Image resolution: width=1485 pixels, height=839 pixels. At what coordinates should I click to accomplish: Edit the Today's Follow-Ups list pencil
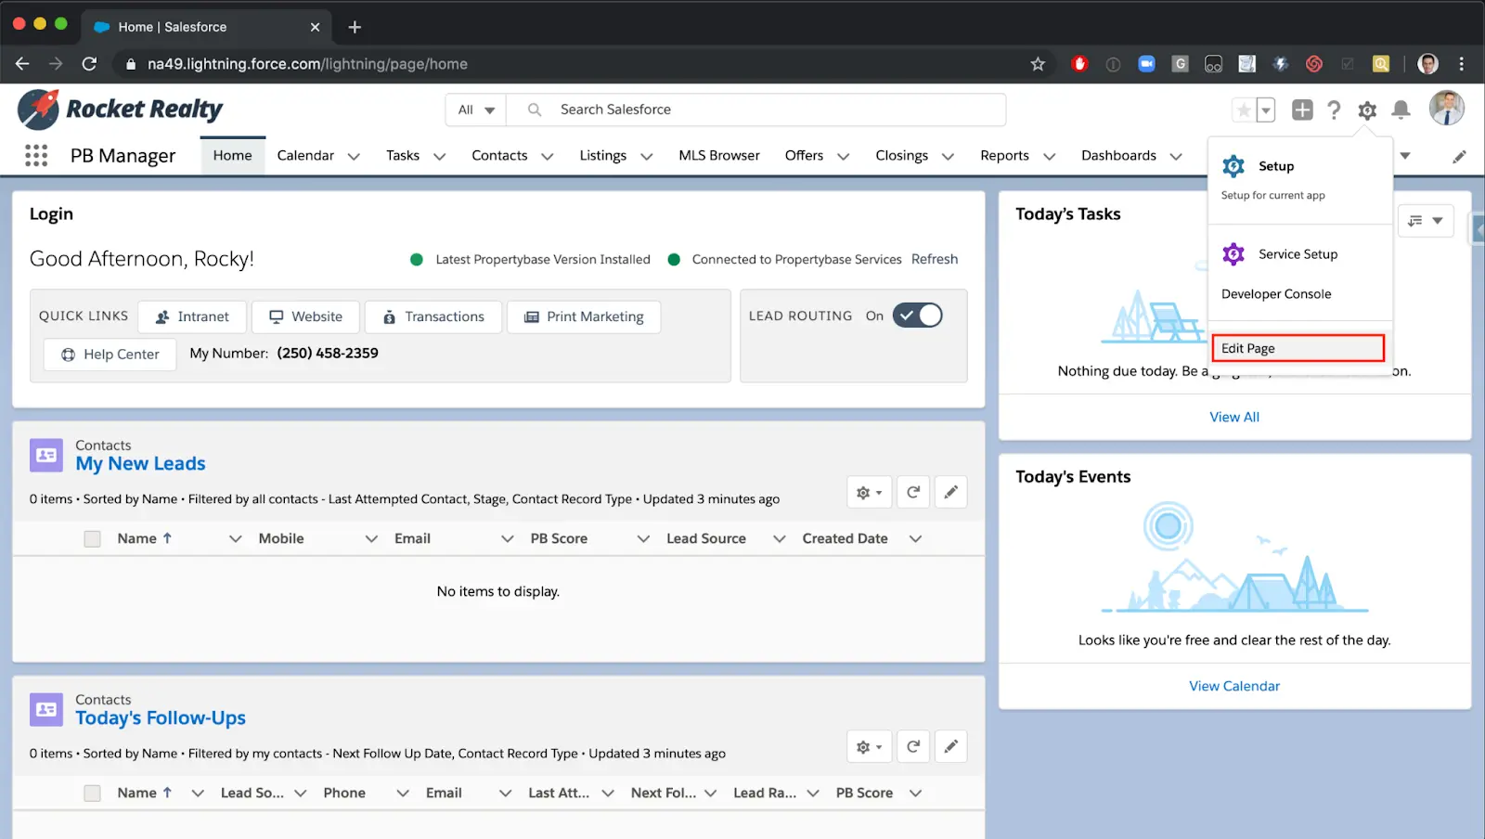pyautogui.click(x=950, y=746)
